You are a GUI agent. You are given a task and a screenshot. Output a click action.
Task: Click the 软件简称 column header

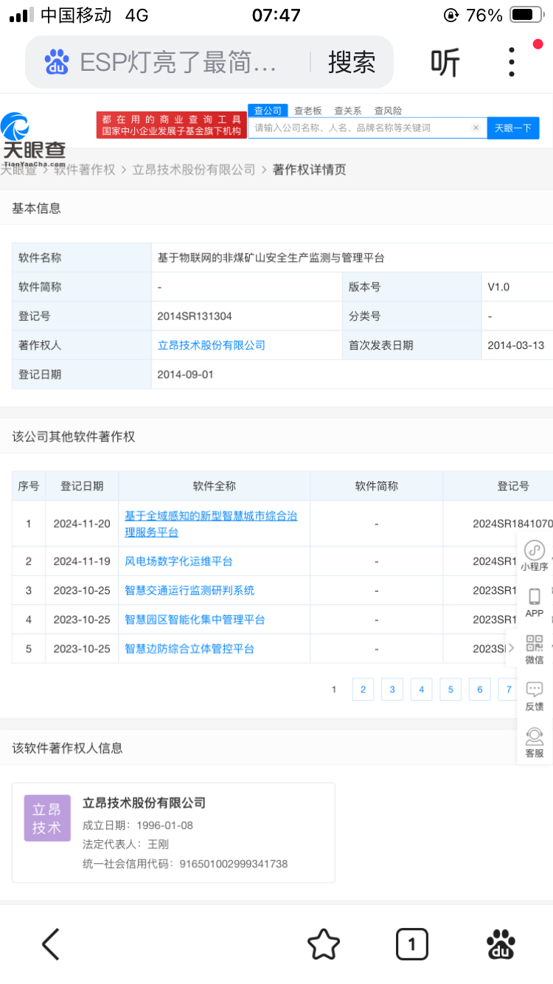[x=376, y=486]
